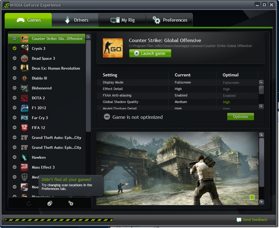Click the Optimize button
Screen dimensions: 279x228
click(x=240, y=117)
